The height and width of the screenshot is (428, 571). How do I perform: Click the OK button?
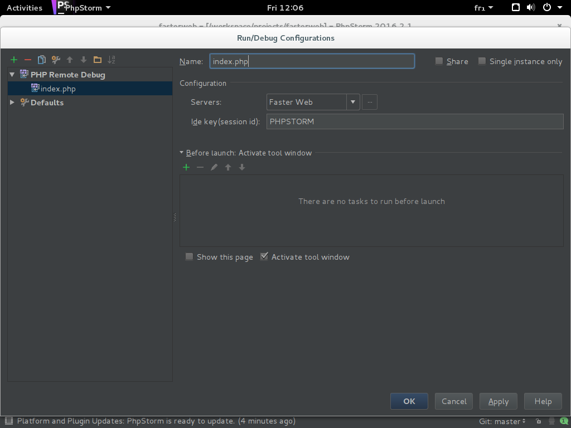(409, 401)
